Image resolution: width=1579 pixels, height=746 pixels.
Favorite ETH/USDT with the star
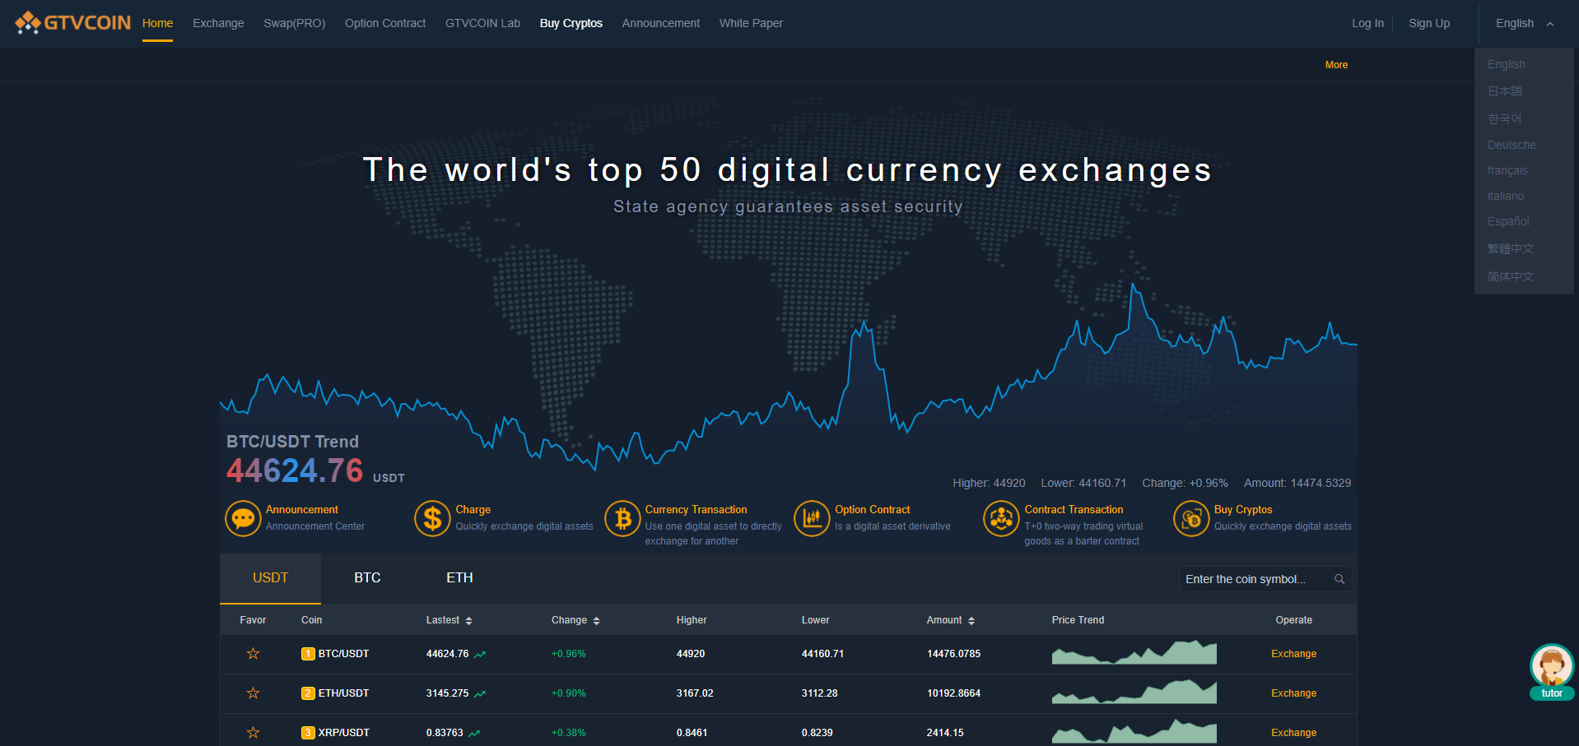[254, 693]
